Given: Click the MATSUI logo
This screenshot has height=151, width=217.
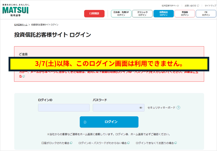Looking at the screenshot, I should point(16,10).
